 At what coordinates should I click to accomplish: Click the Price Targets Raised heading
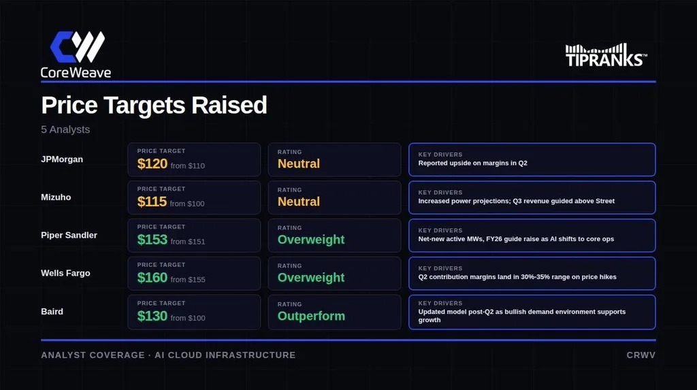click(154, 105)
